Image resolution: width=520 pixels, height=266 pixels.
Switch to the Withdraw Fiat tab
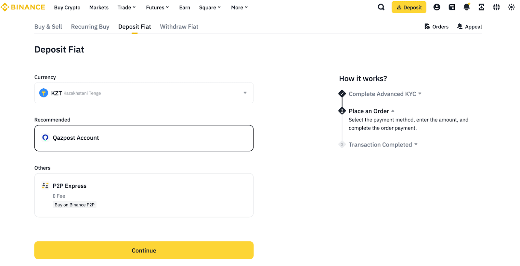point(179,27)
